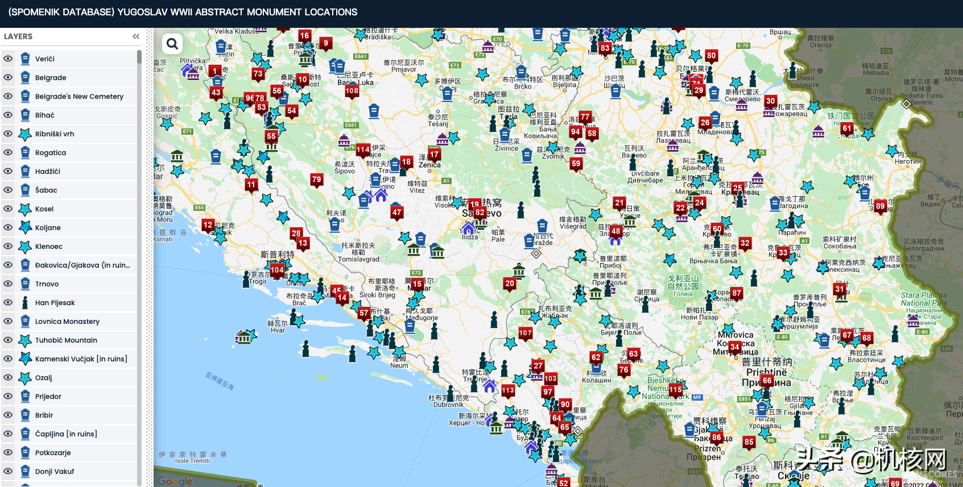This screenshot has height=487, width=963.
Task: Toggle the Bihać layer eye icon
Action: [8, 115]
